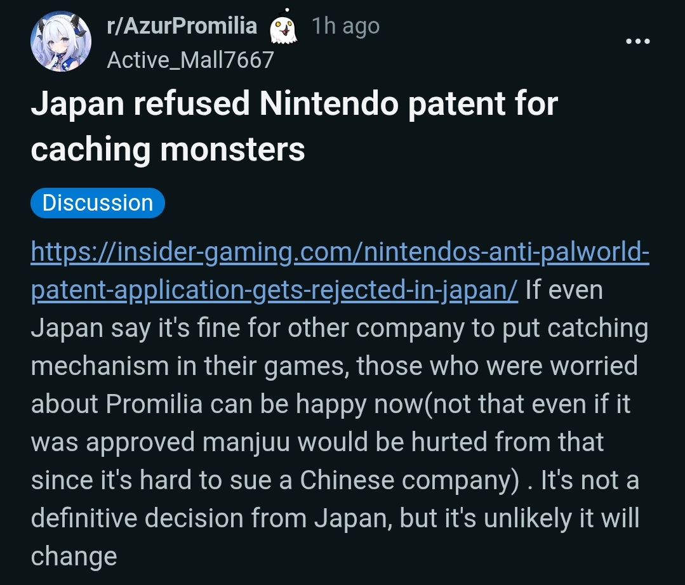Click the white ghost icon beside the subreddit name
685x585 pixels.
[x=283, y=28]
